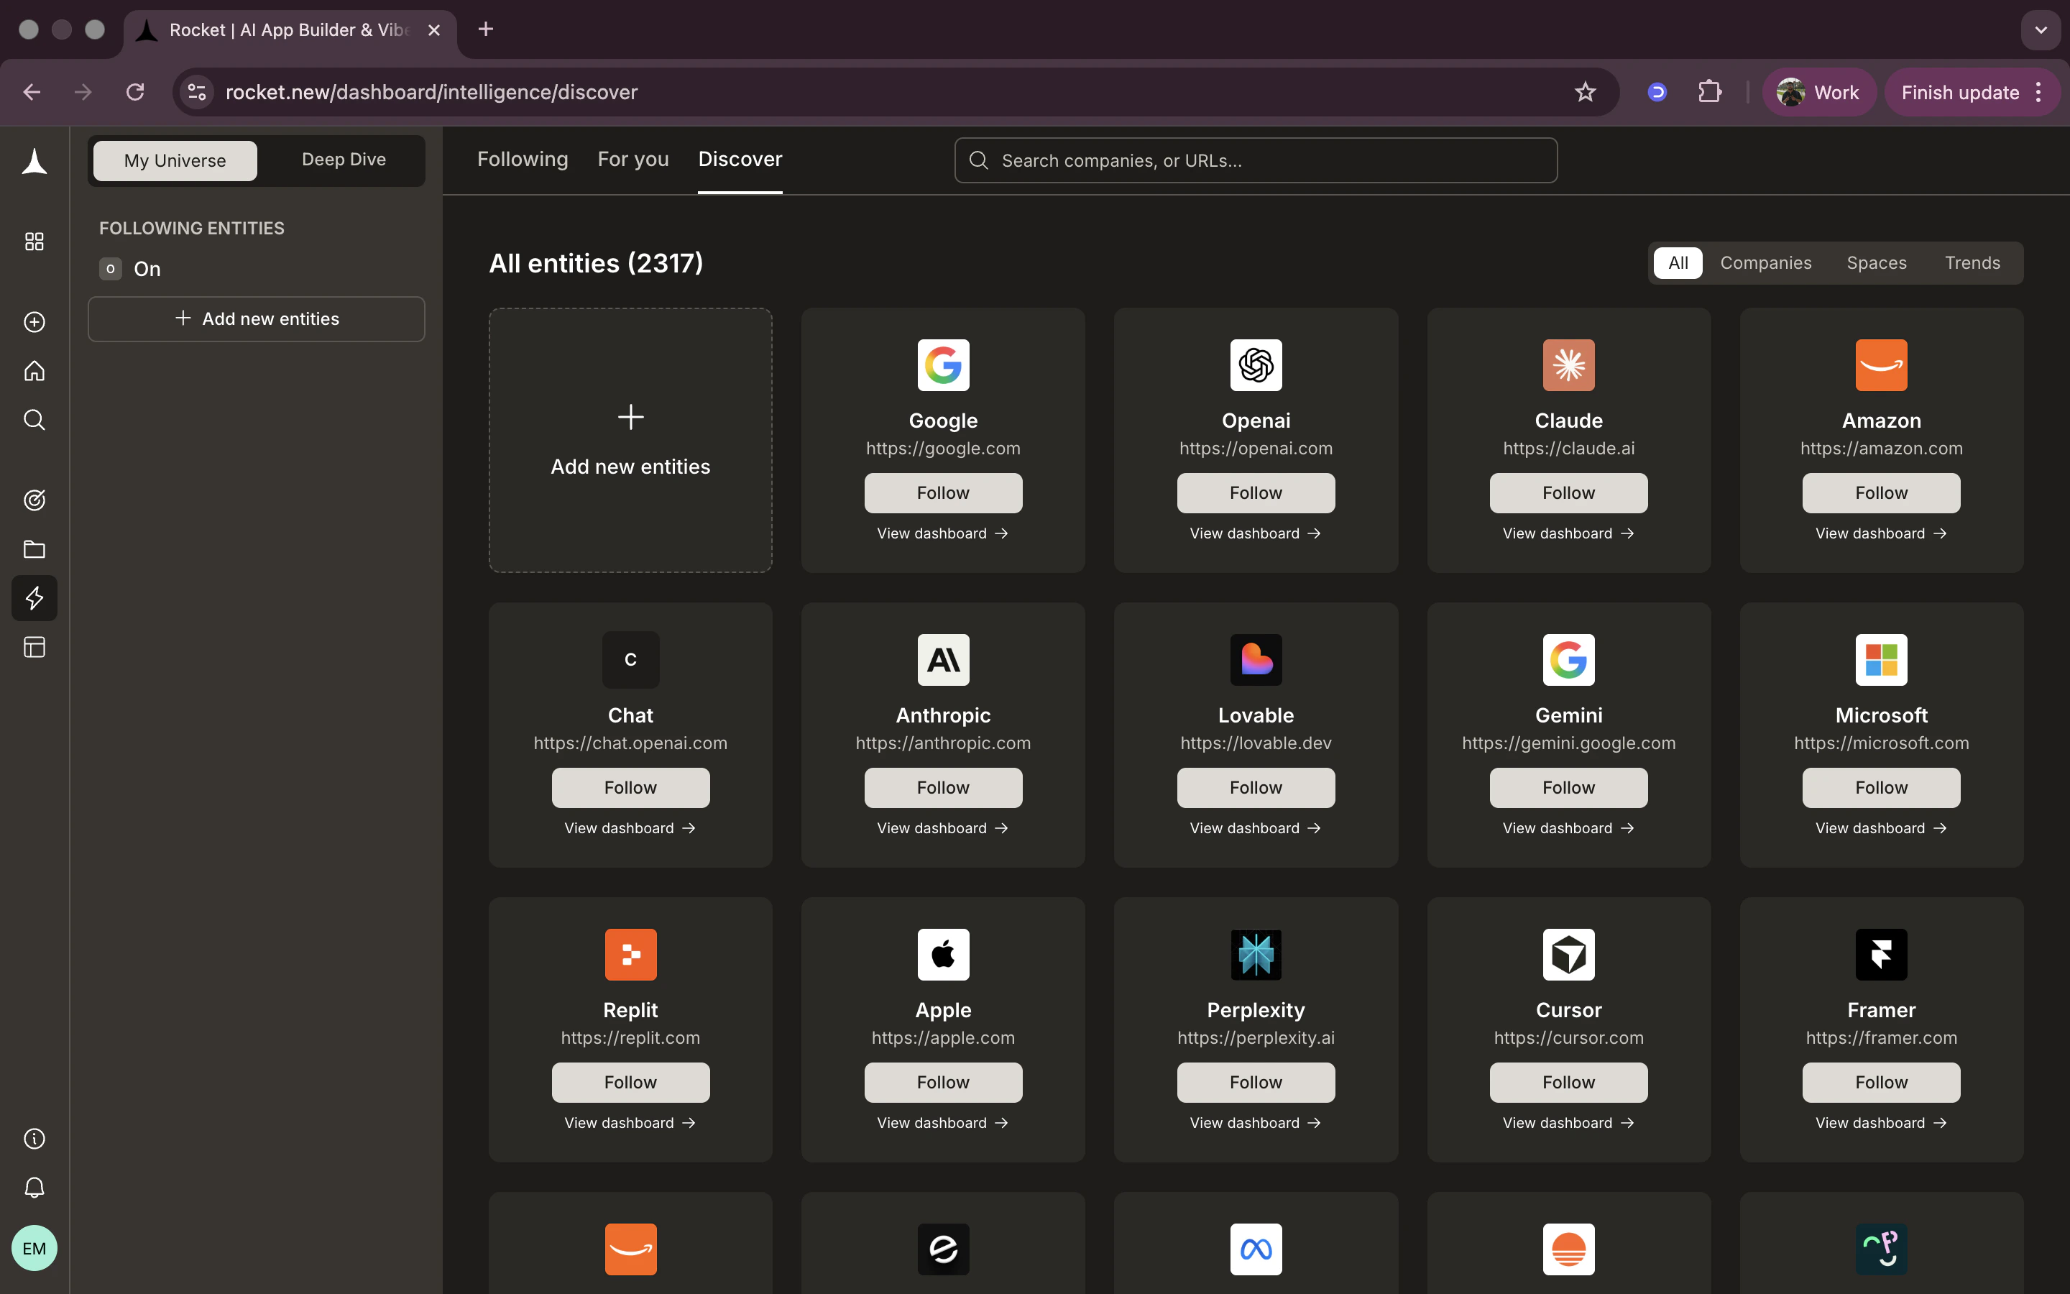This screenshot has width=2070, height=1294.
Task: Switch to Deep Dive view
Action: coord(344,159)
